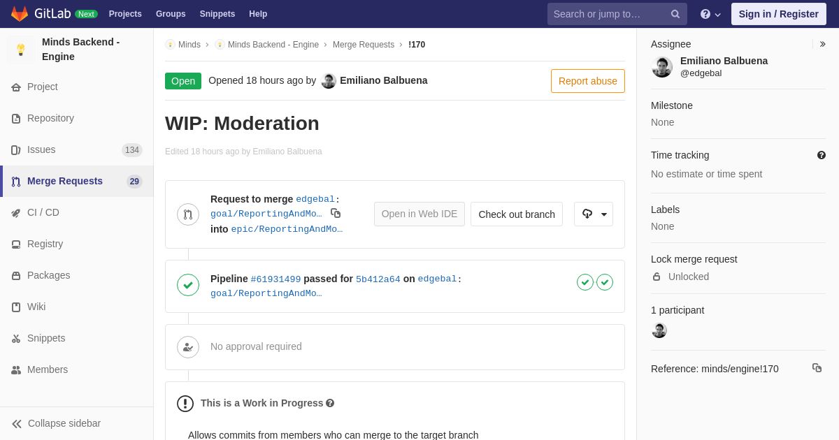The width and height of the screenshot is (839, 440).
Task: Focus the Search or jump to field
Action: click(608, 14)
